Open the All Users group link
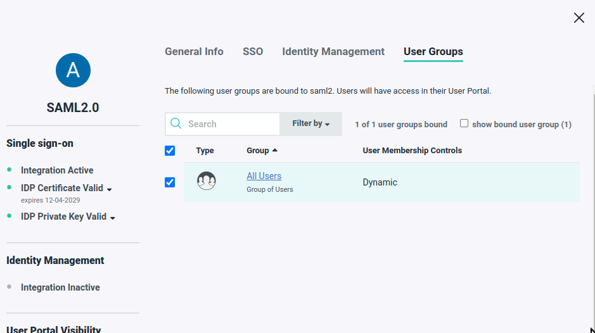This screenshot has width=595, height=333. click(x=264, y=176)
